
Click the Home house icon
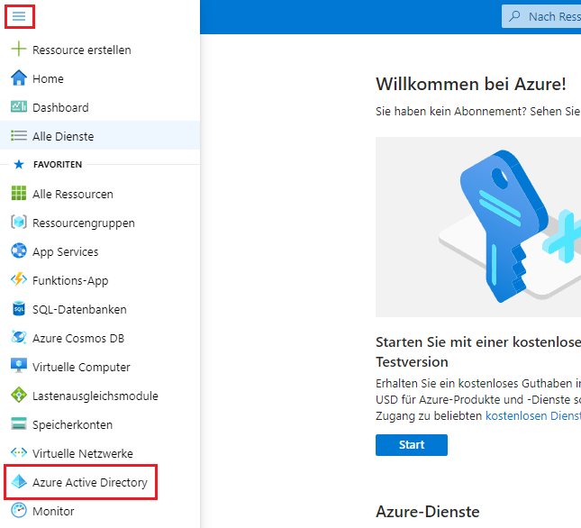coord(19,78)
